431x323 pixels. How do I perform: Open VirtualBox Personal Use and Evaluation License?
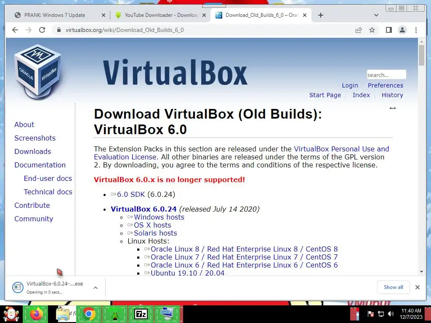(x=241, y=153)
